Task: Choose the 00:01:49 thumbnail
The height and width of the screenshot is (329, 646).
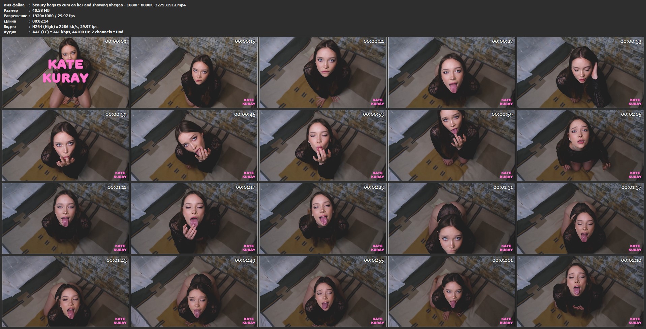Action: [194, 291]
